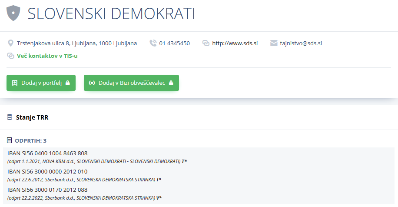Click the address Trstenjakova ulica 8, Ljubljana
Viewport: 398px width, 207px height.
(x=77, y=43)
